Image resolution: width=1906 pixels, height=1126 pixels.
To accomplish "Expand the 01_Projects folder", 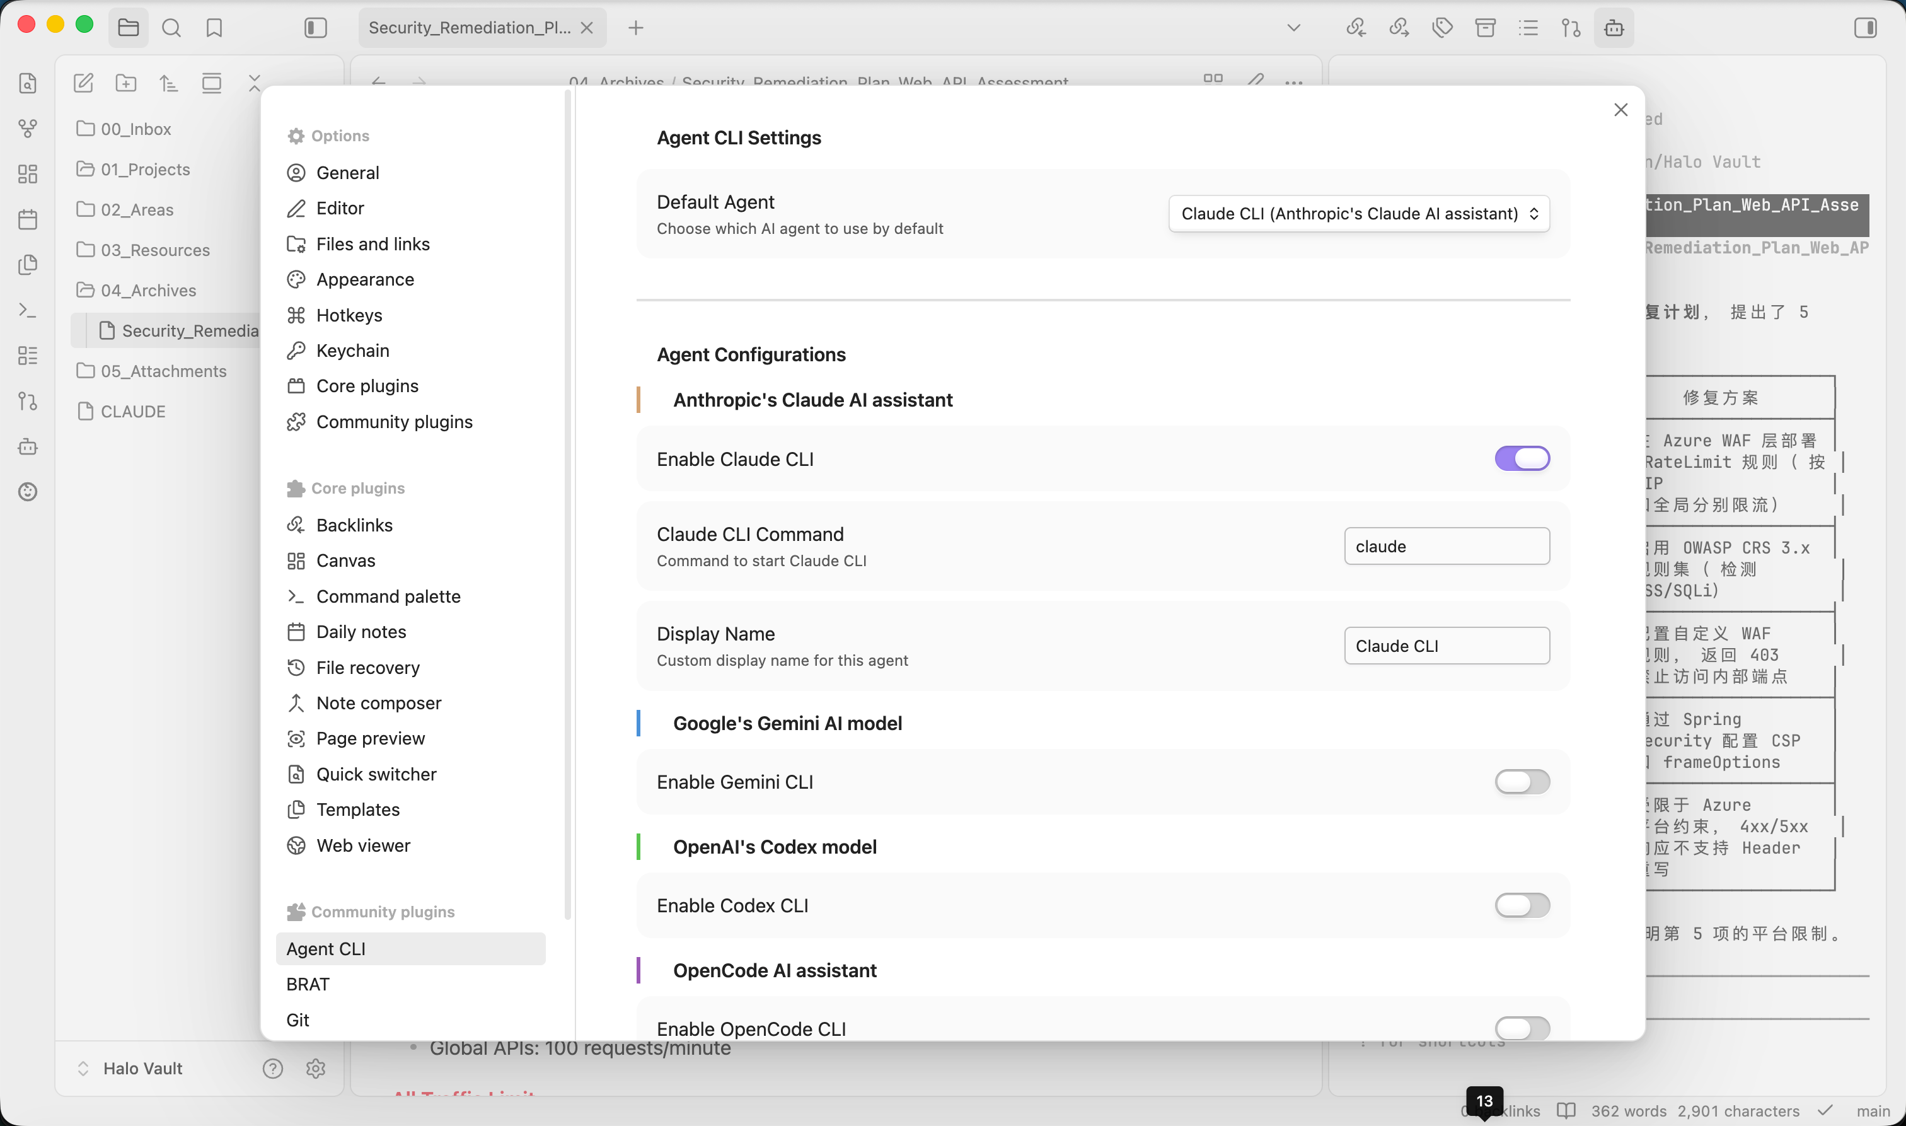I will point(145,169).
